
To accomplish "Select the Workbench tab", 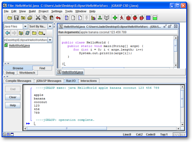I will [x=27, y=73].
